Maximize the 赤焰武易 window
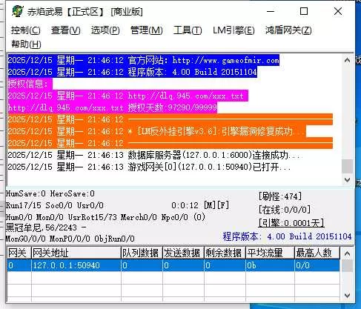This screenshot has height=309, width=361. [304, 11]
